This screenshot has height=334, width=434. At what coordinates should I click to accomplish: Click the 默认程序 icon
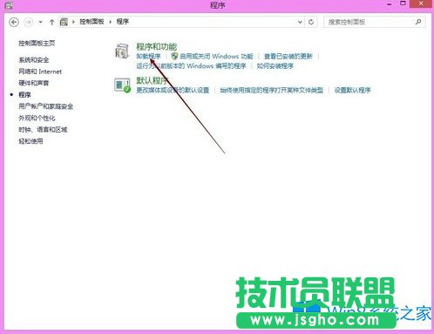tap(122, 85)
